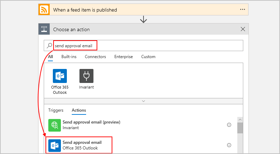
Task: Switch to the Triggers tab
Action: point(56,110)
